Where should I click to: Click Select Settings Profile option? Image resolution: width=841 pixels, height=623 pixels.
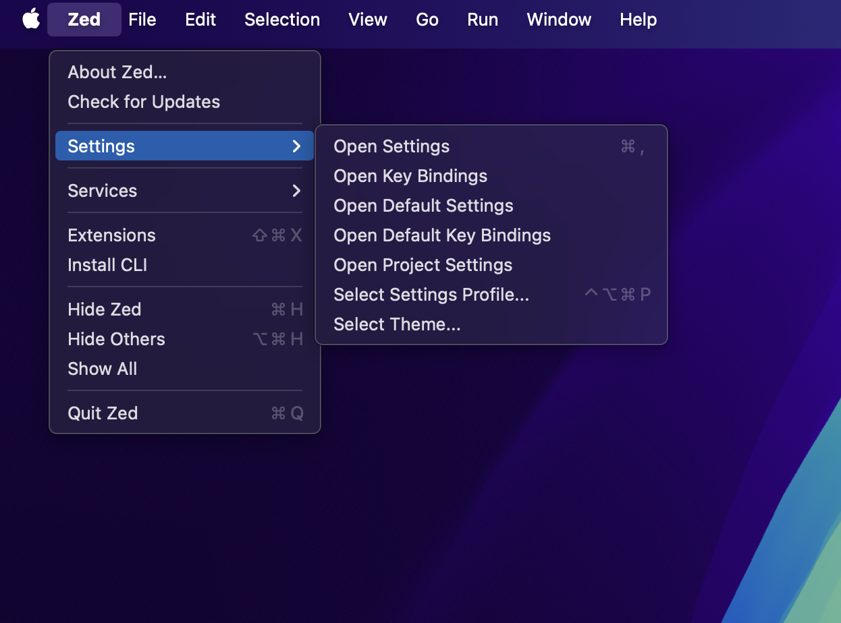coord(431,295)
